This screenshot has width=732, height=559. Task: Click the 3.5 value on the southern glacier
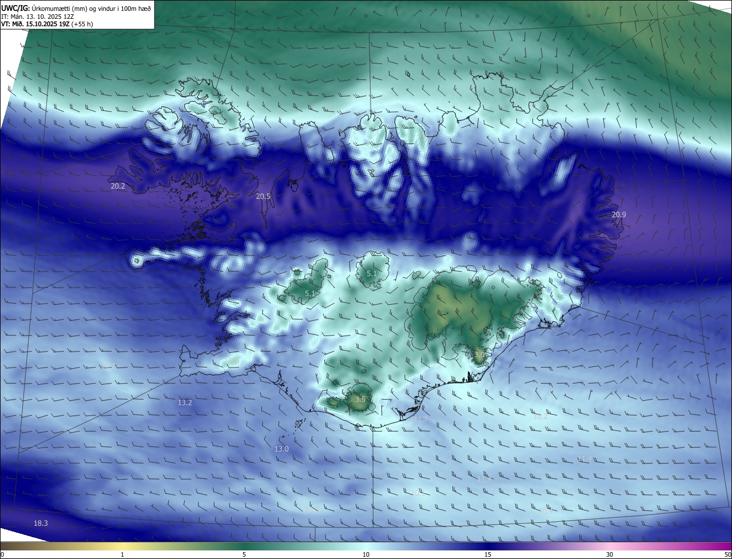(360, 399)
